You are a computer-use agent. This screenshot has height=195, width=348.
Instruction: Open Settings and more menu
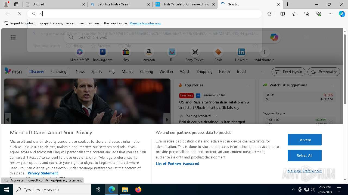(x=331, y=14)
